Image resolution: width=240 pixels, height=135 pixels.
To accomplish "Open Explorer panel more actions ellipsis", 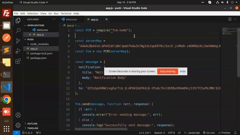I will 54,19.
